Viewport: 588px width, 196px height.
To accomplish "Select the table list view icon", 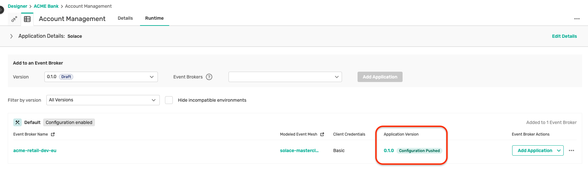I will tap(27, 19).
